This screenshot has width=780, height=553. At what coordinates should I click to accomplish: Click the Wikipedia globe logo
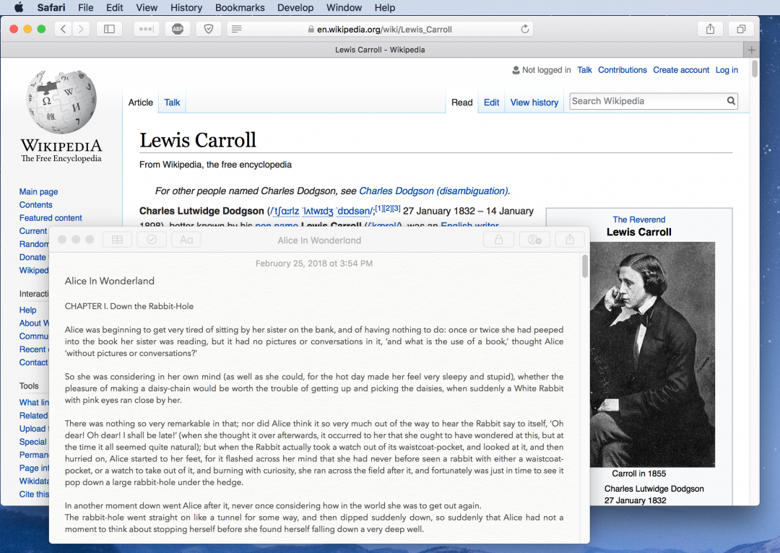tap(61, 102)
